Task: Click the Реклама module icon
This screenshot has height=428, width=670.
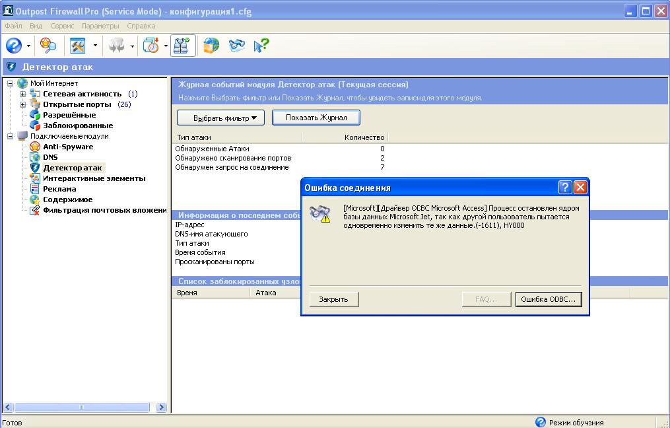Action: pos(35,189)
